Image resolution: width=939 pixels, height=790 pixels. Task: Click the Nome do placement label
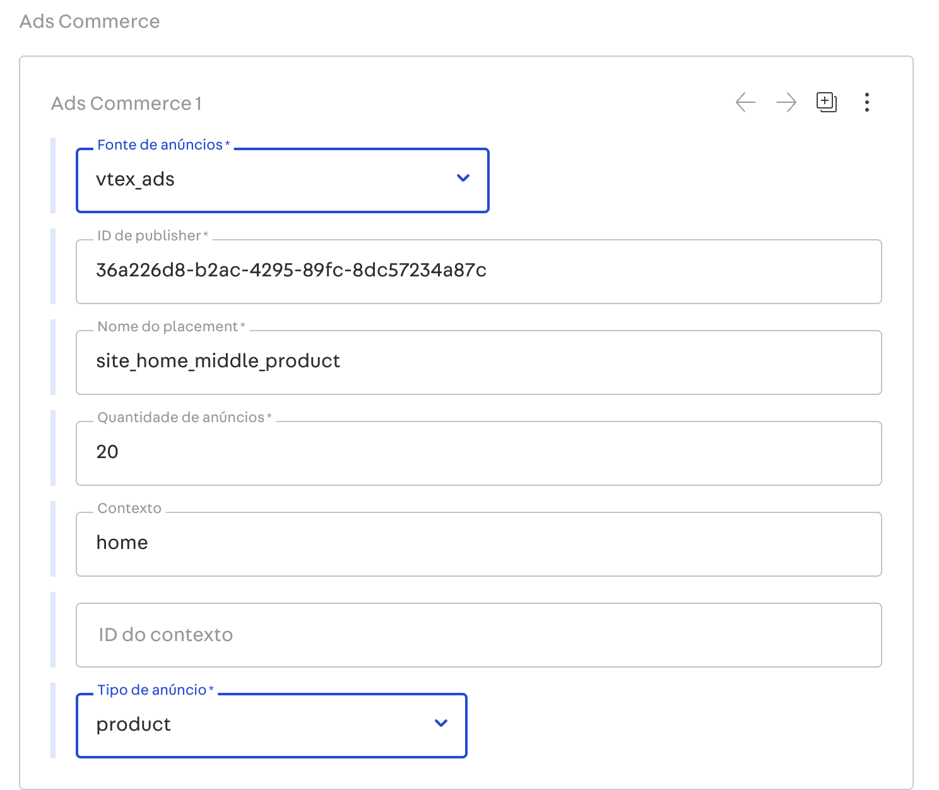[x=168, y=327]
